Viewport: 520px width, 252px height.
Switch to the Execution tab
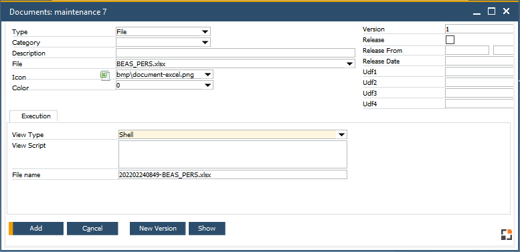pos(36,116)
